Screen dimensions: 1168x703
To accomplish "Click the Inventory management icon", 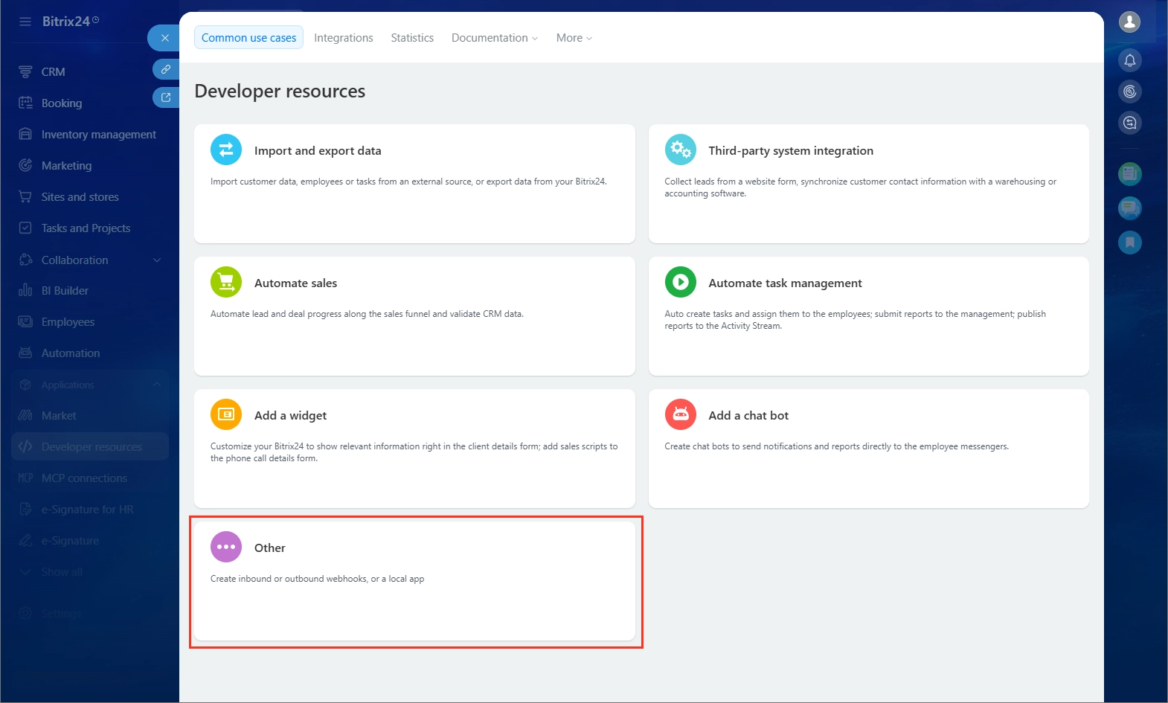I will pyautogui.click(x=25, y=135).
